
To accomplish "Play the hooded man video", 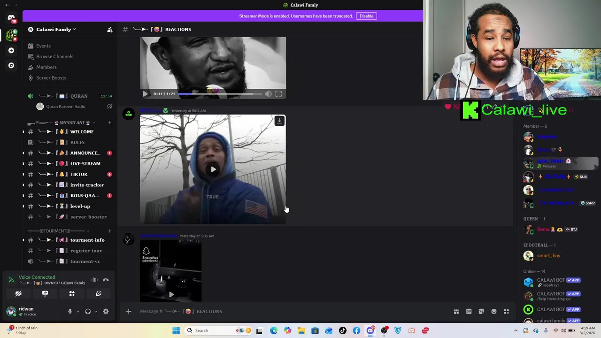I will (x=213, y=169).
